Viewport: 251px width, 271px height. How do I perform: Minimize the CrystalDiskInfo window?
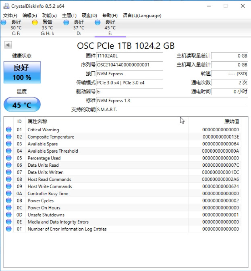point(209,6)
